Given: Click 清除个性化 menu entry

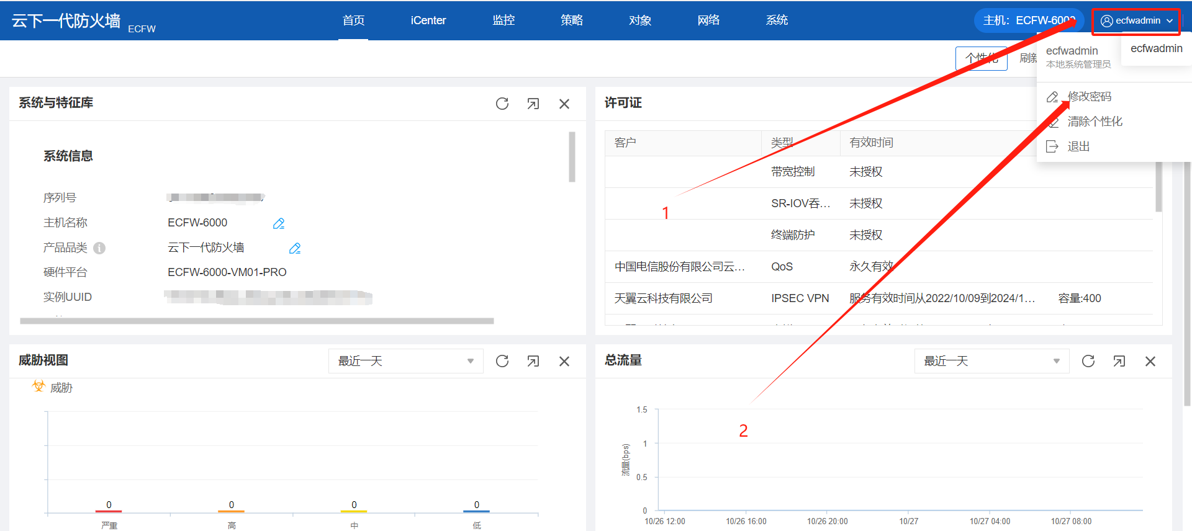Looking at the screenshot, I should (1095, 122).
